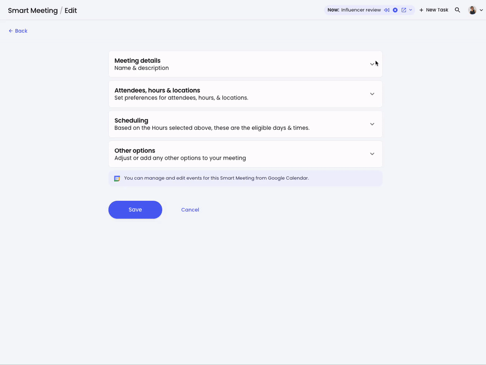Click 'Adjust or add any other options' subtitle
This screenshot has width=486, height=365.
[x=180, y=158]
